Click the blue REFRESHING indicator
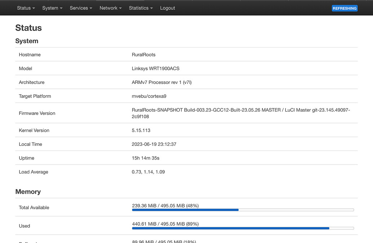The width and height of the screenshot is (373, 243). coord(345,8)
